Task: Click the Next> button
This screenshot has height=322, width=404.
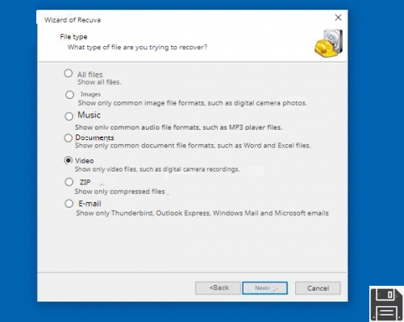Action: point(265,288)
